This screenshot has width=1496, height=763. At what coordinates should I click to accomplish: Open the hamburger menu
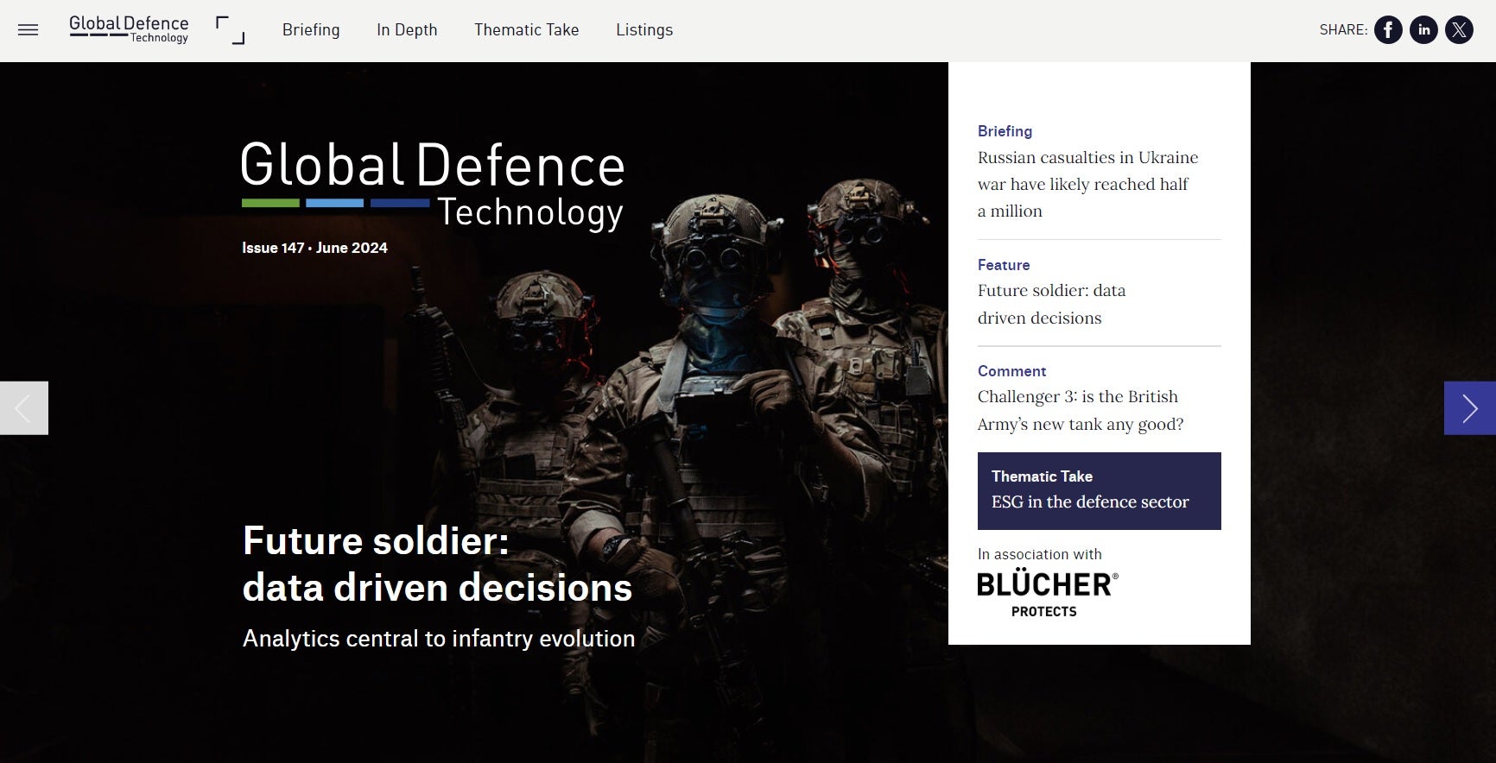pyautogui.click(x=28, y=30)
